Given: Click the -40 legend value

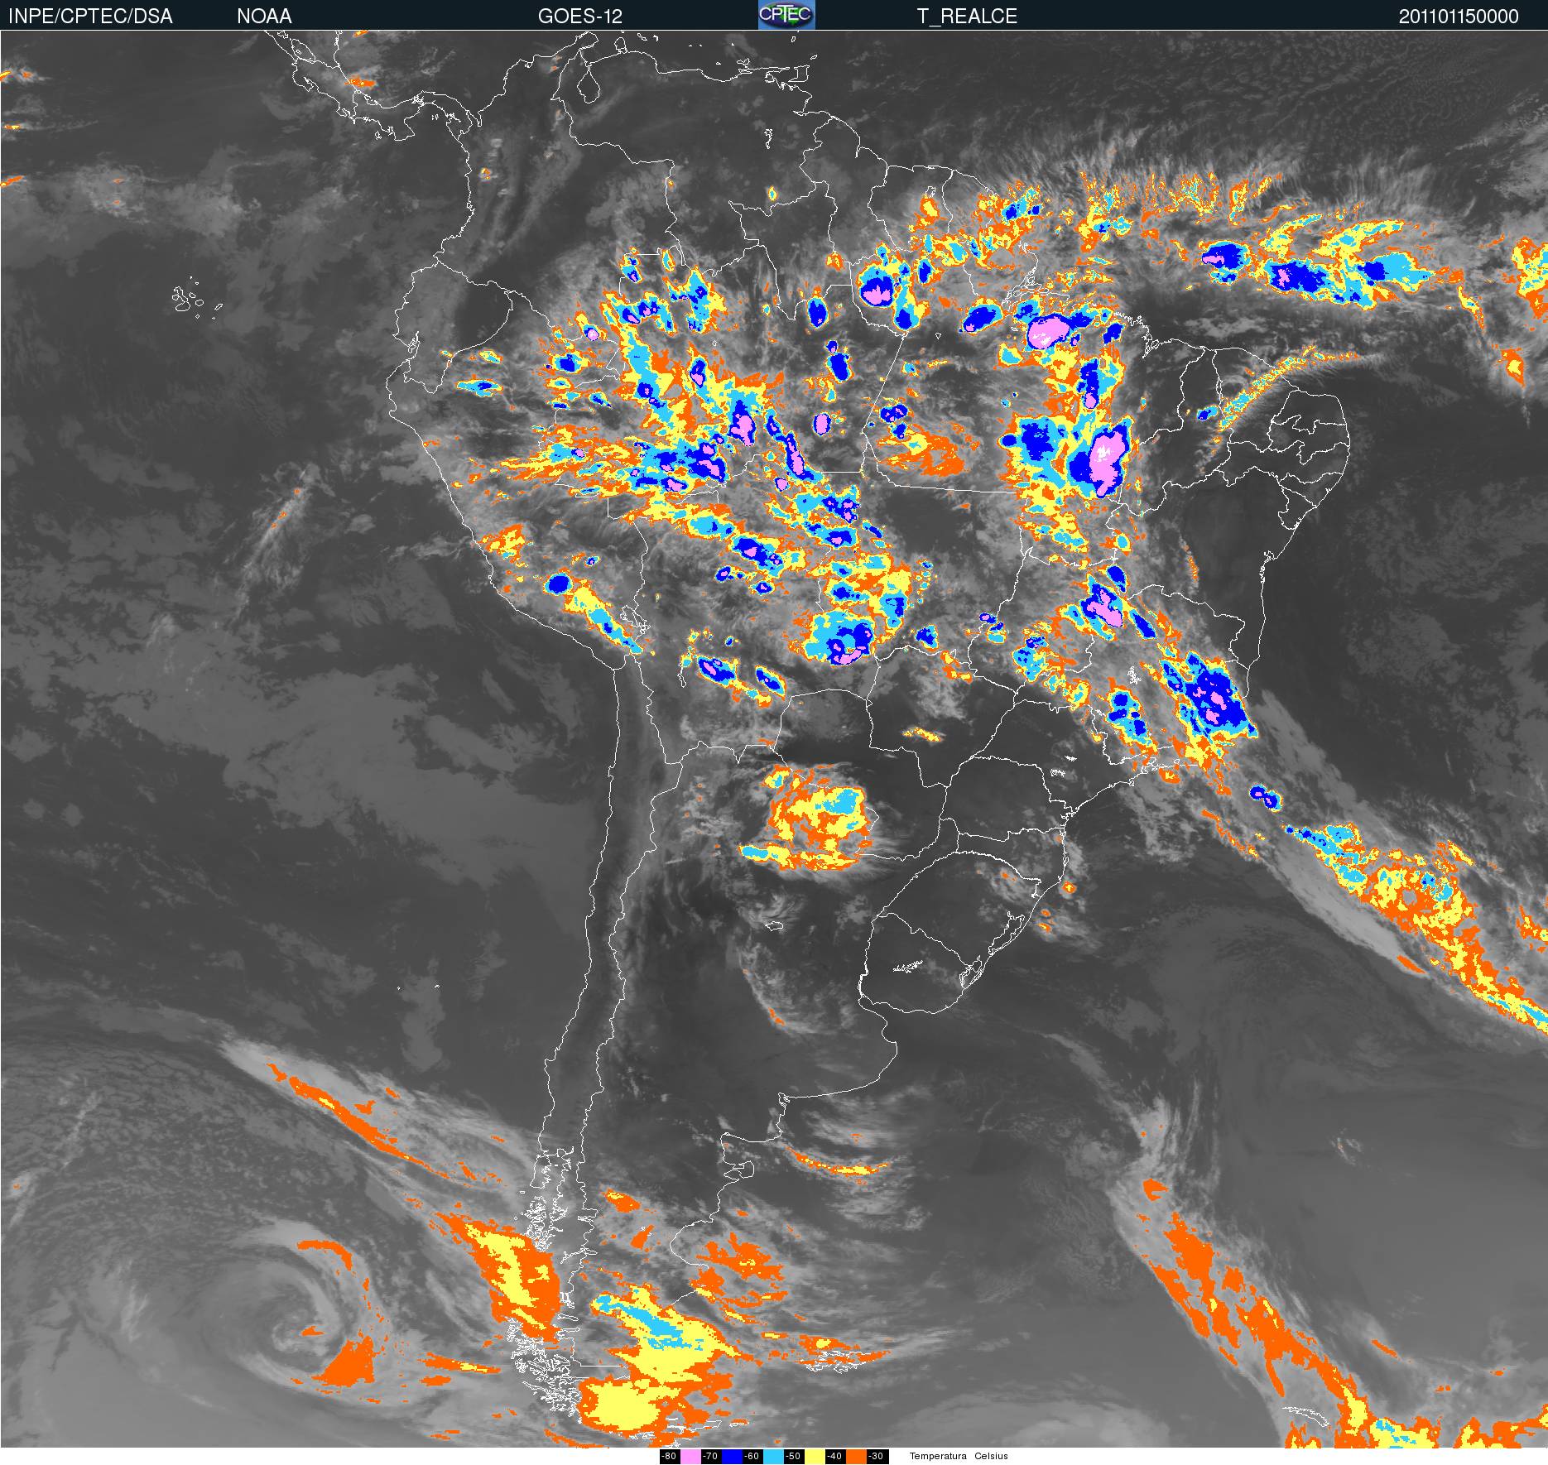Looking at the screenshot, I should click(x=834, y=1457).
